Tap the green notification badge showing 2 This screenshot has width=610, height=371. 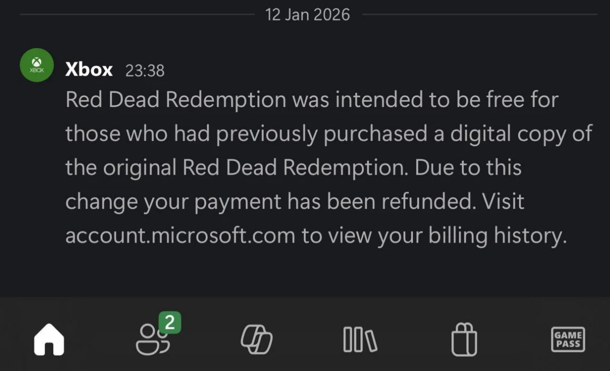170,323
